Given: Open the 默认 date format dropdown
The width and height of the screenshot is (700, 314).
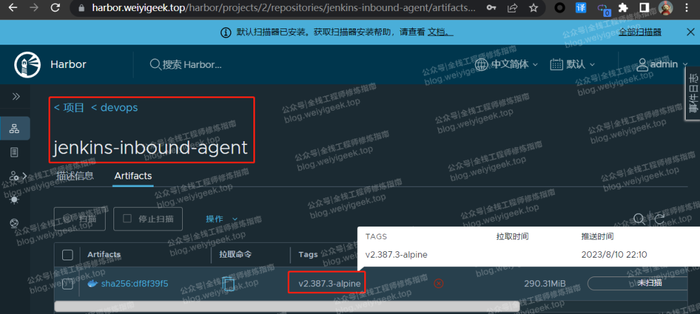Looking at the screenshot, I should (x=573, y=65).
